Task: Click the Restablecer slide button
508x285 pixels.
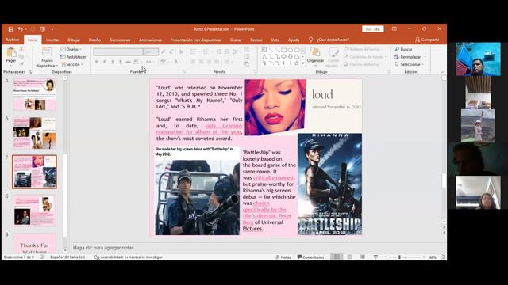Action: click(73, 57)
